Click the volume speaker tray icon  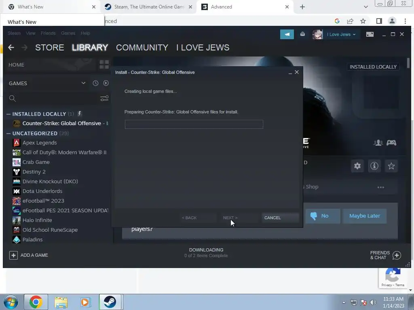[373, 302]
